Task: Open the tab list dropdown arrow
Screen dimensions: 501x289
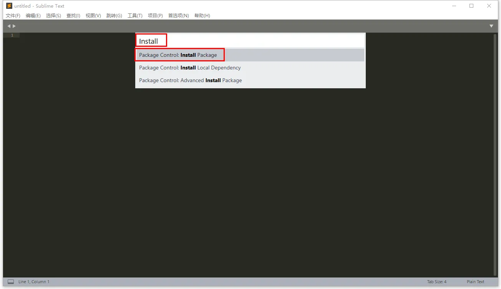Action: tap(491, 26)
